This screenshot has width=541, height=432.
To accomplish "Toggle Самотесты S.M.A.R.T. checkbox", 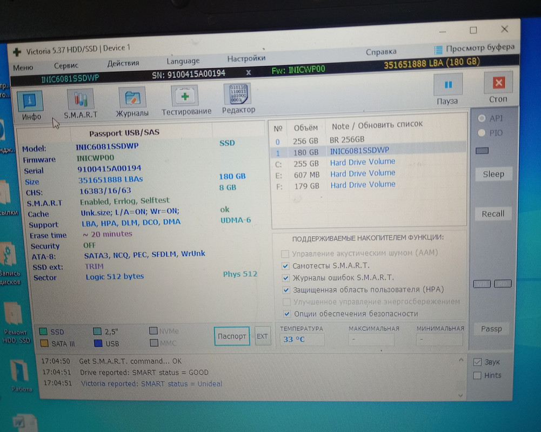I will [x=285, y=266].
